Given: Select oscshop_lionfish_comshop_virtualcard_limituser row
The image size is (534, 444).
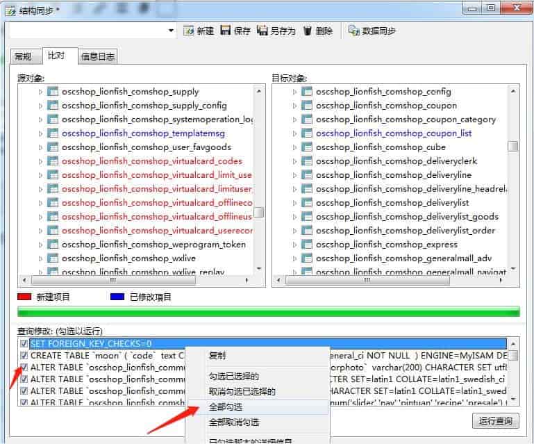Looking at the screenshot, I should point(157,189).
